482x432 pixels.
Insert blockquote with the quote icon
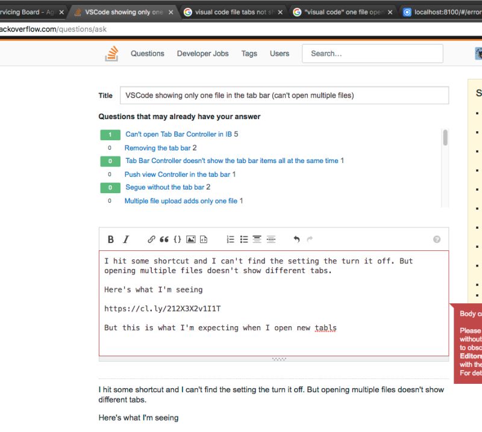(164, 239)
